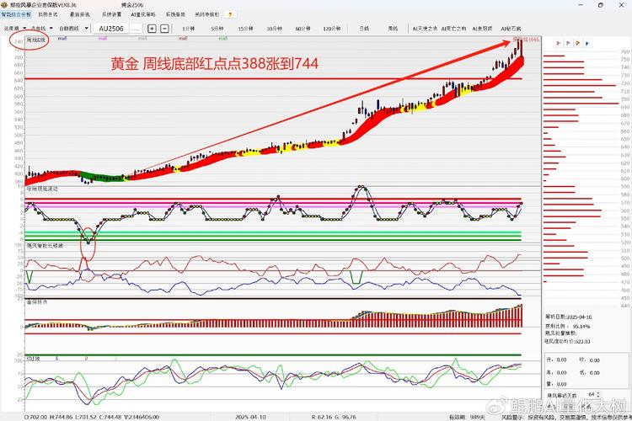Screen dimensions: 632x421
Task: Switch to the 1分钟 timeframe
Action: (x=188, y=29)
